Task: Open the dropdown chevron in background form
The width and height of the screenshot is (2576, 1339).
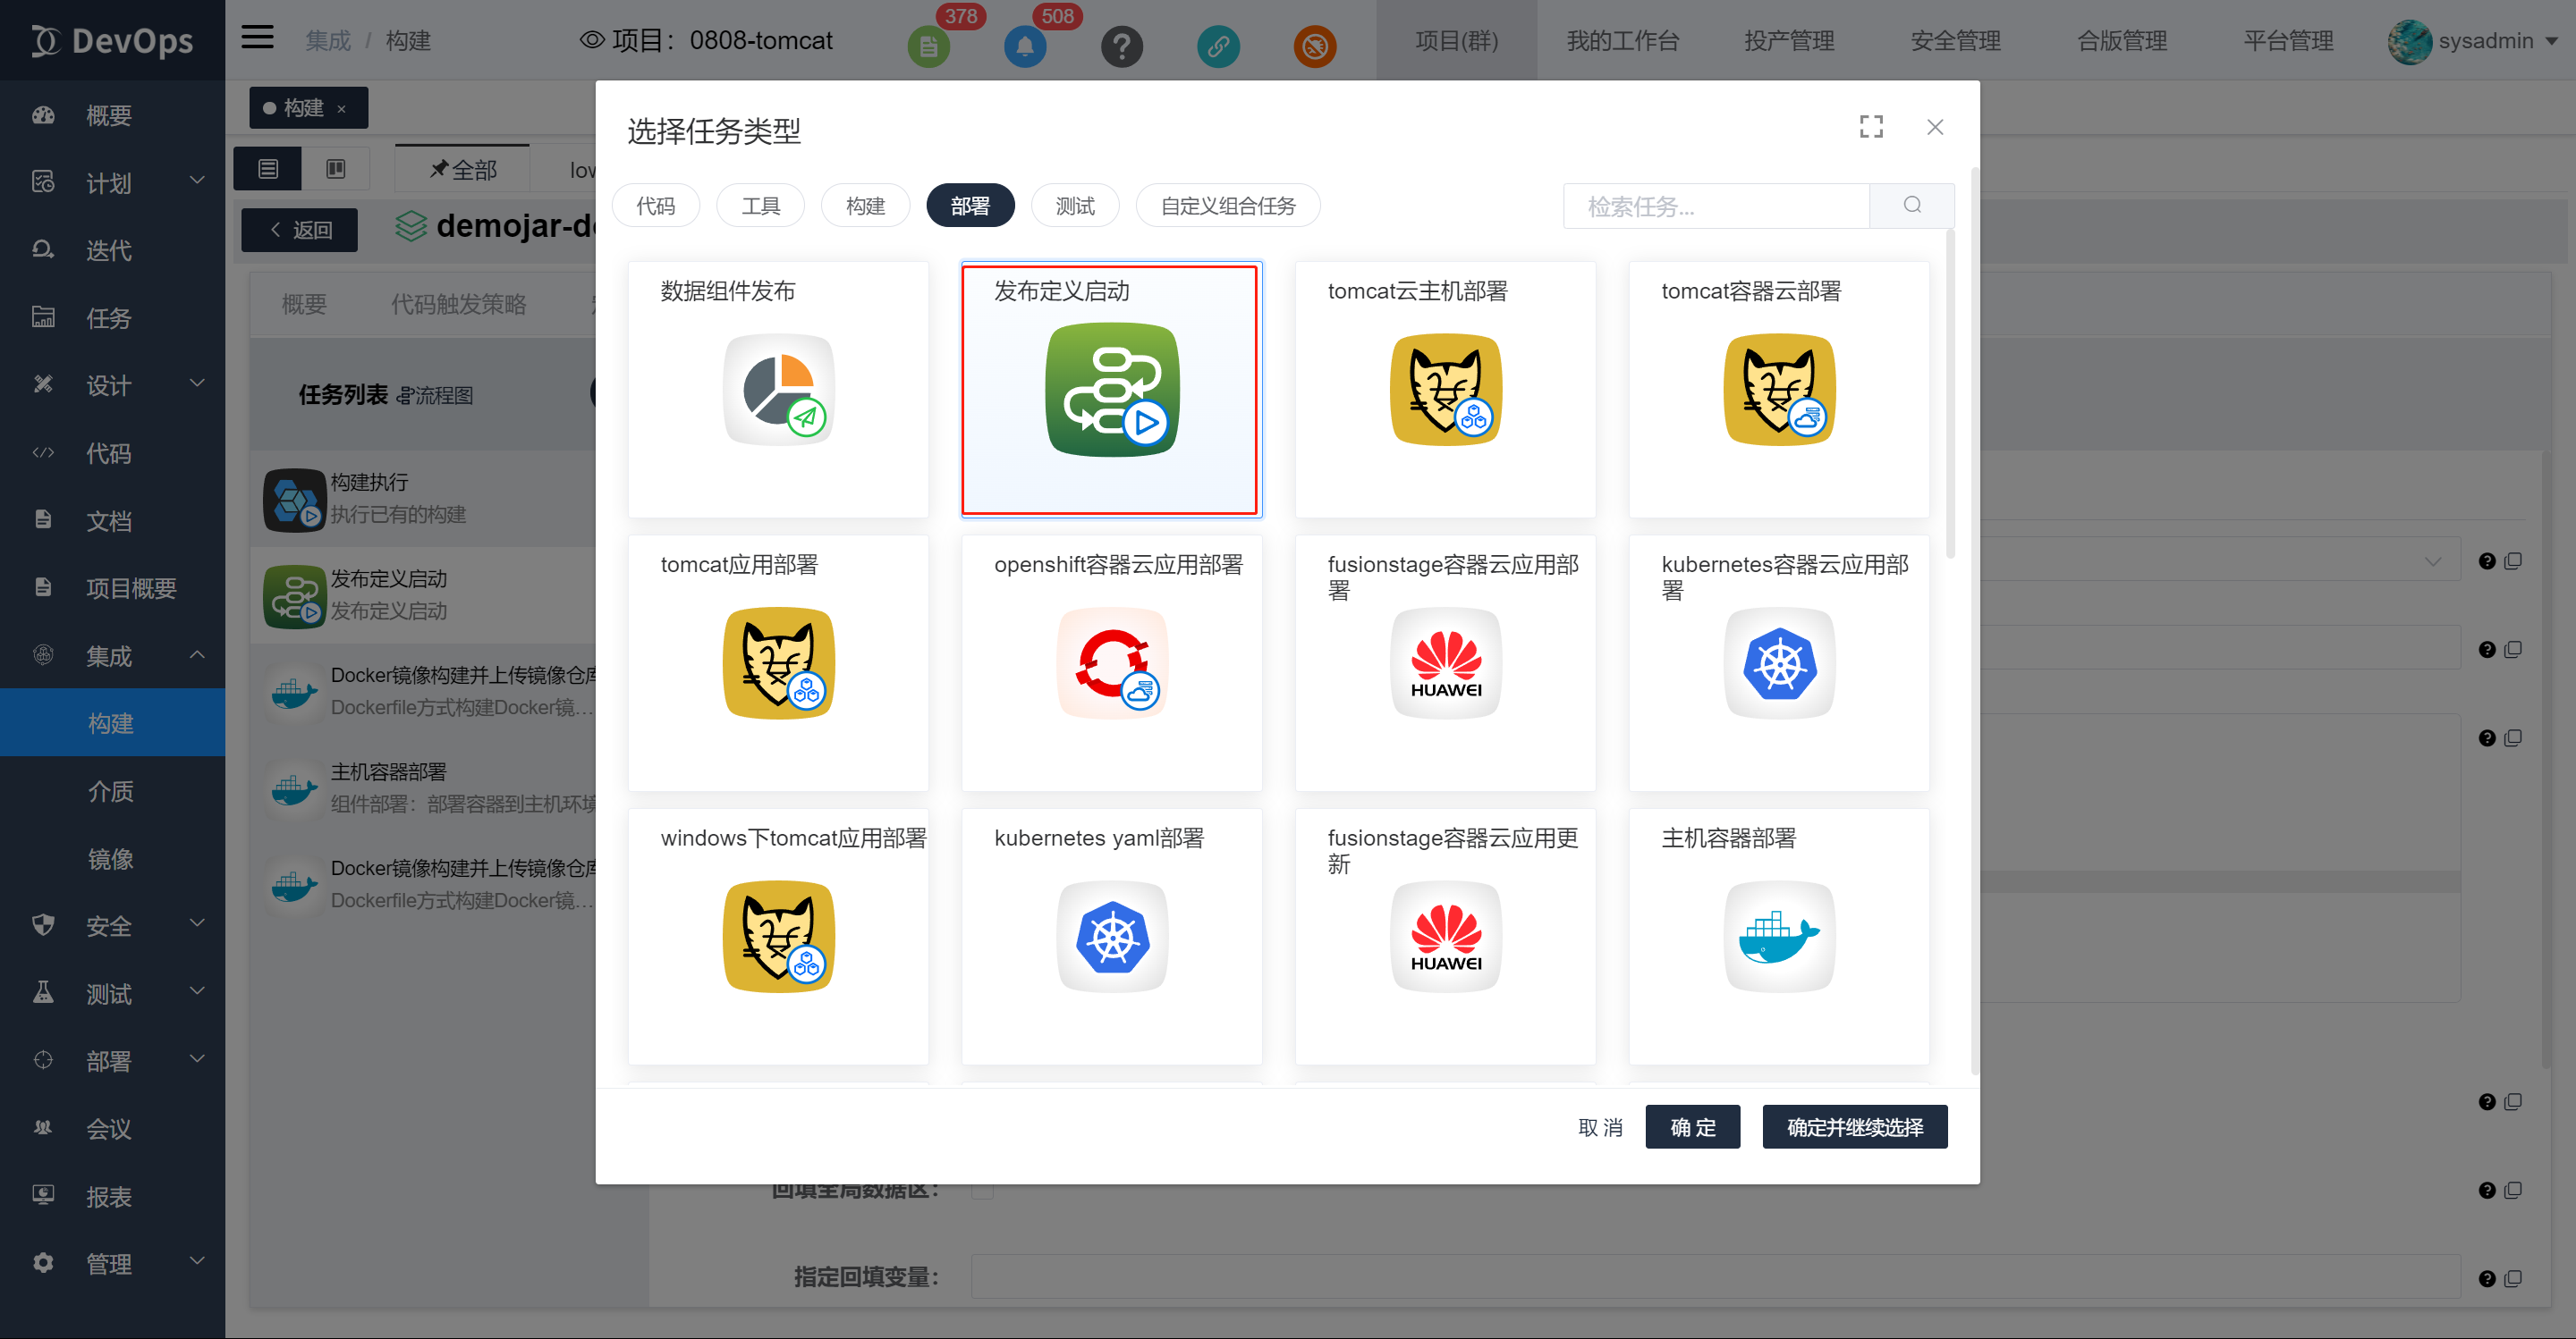Action: 2432,561
